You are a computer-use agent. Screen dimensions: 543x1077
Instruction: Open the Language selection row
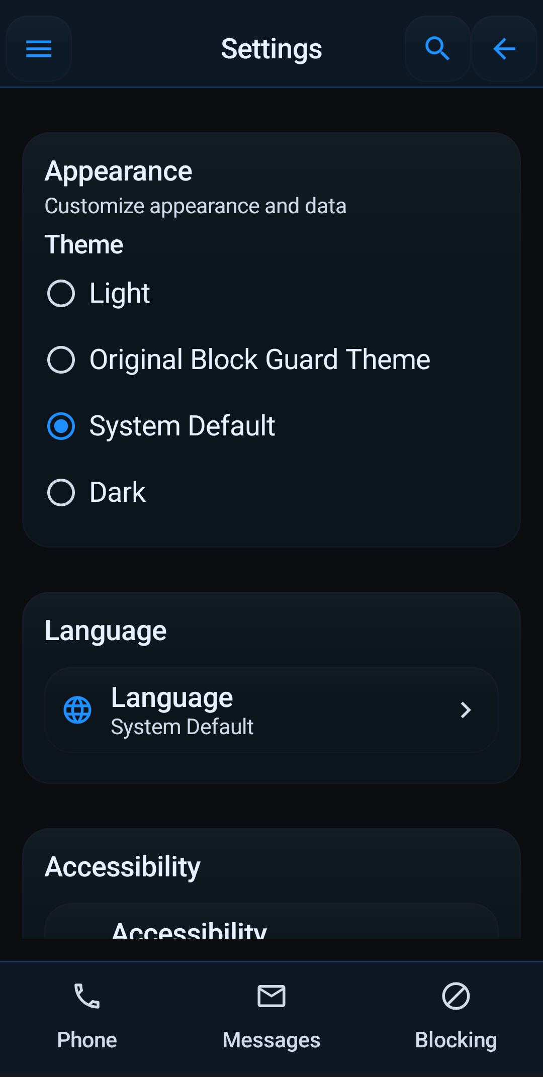tap(271, 710)
